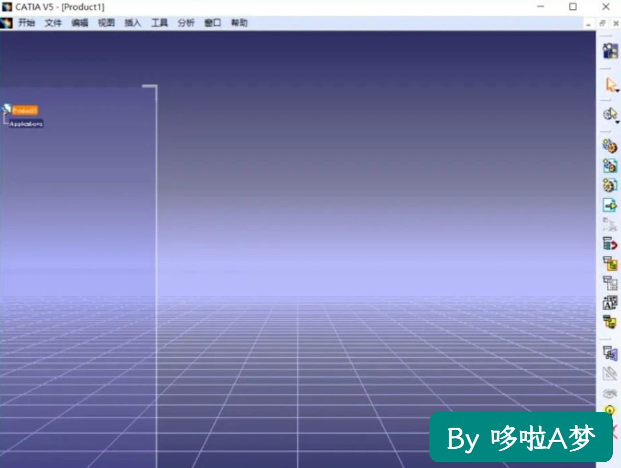This screenshot has width=621, height=468.
Task: Close the inner Product1 document window
Action: tap(616, 23)
